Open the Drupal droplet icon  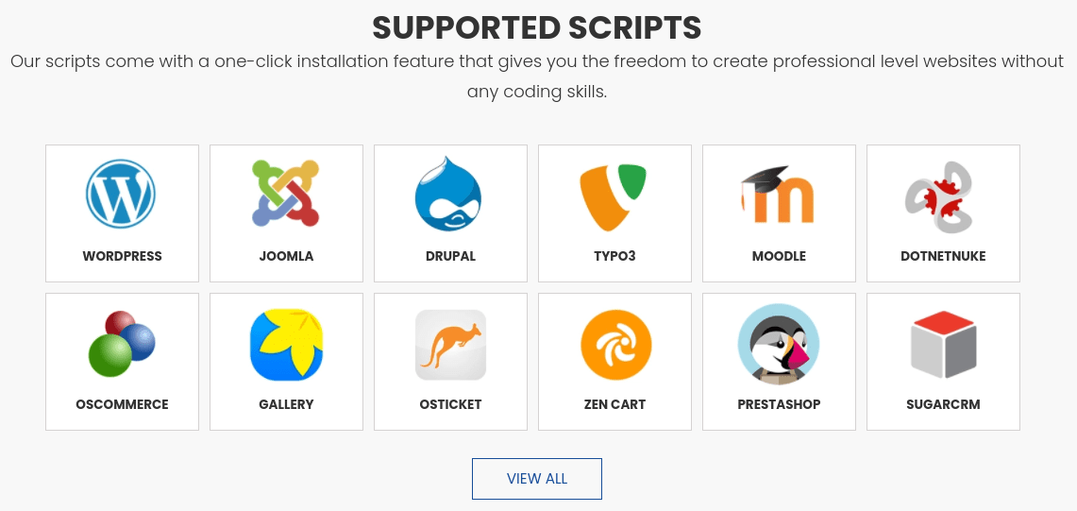(450, 194)
